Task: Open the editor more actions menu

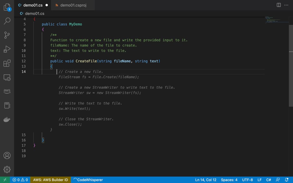Action: click(287, 5)
